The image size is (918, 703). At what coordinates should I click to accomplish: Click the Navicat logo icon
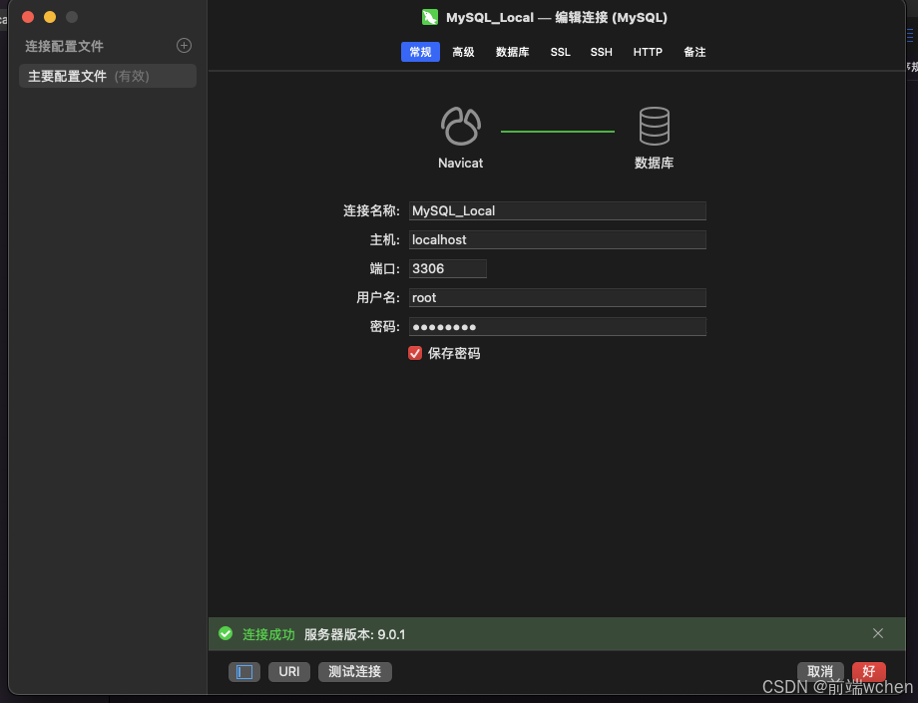point(461,126)
